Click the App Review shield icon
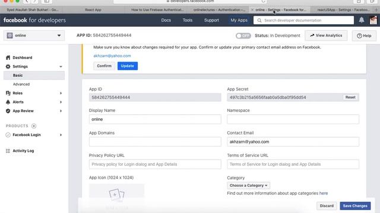 8,111
